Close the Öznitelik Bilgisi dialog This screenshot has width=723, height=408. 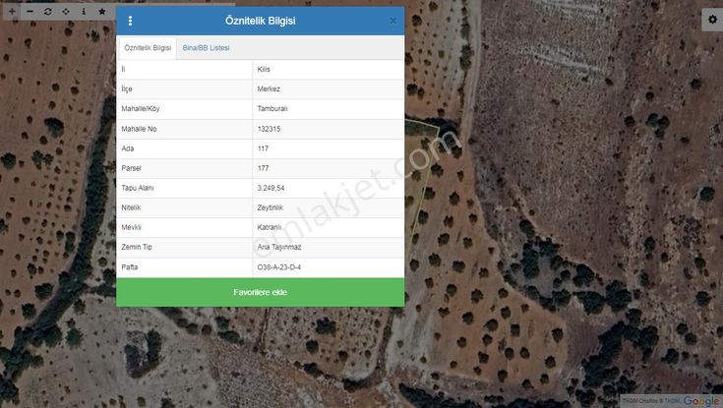pyautogui.click(x=392, y=21)
